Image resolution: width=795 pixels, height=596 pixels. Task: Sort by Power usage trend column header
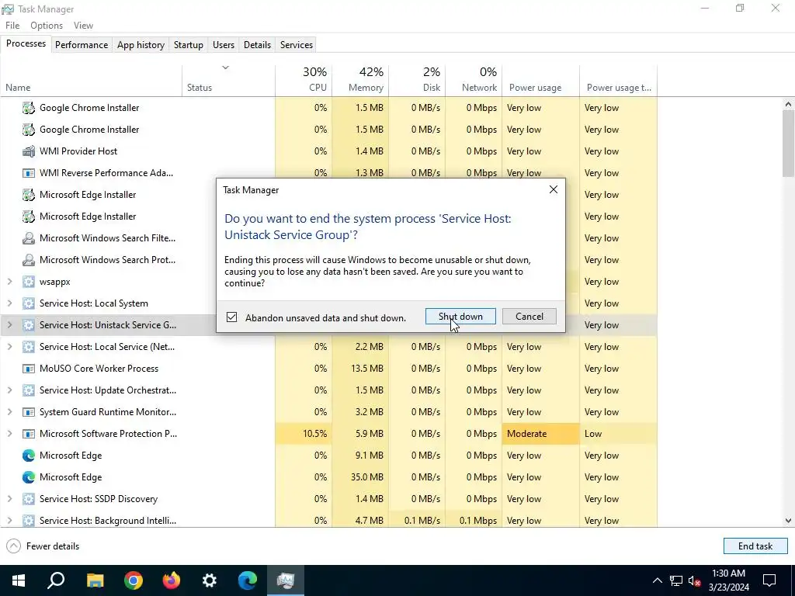[619, 80]
